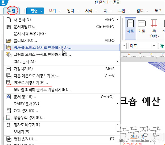This screenshot has width=165, height=145.
Task: Click the green T font icon
Action: pos(162,46)
